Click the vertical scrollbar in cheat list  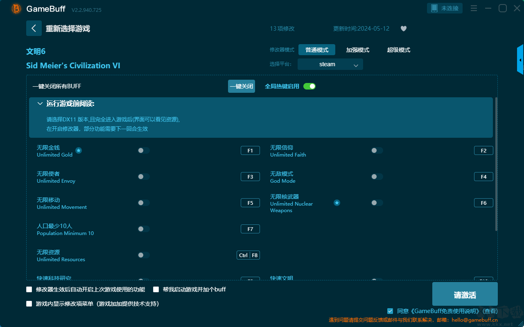(497, 163)
